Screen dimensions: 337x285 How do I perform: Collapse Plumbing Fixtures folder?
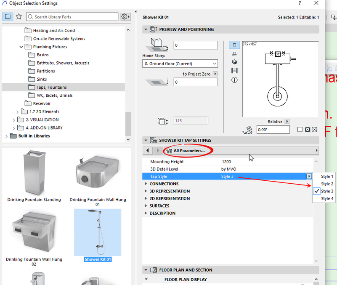click(x=21, y=47)
